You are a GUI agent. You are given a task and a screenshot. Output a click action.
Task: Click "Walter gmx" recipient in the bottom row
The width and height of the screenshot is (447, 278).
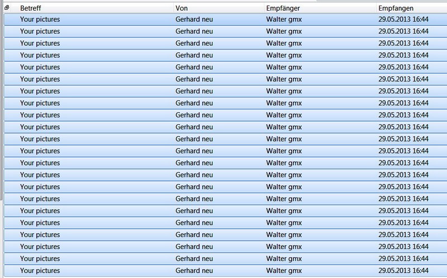coord(284,271)
